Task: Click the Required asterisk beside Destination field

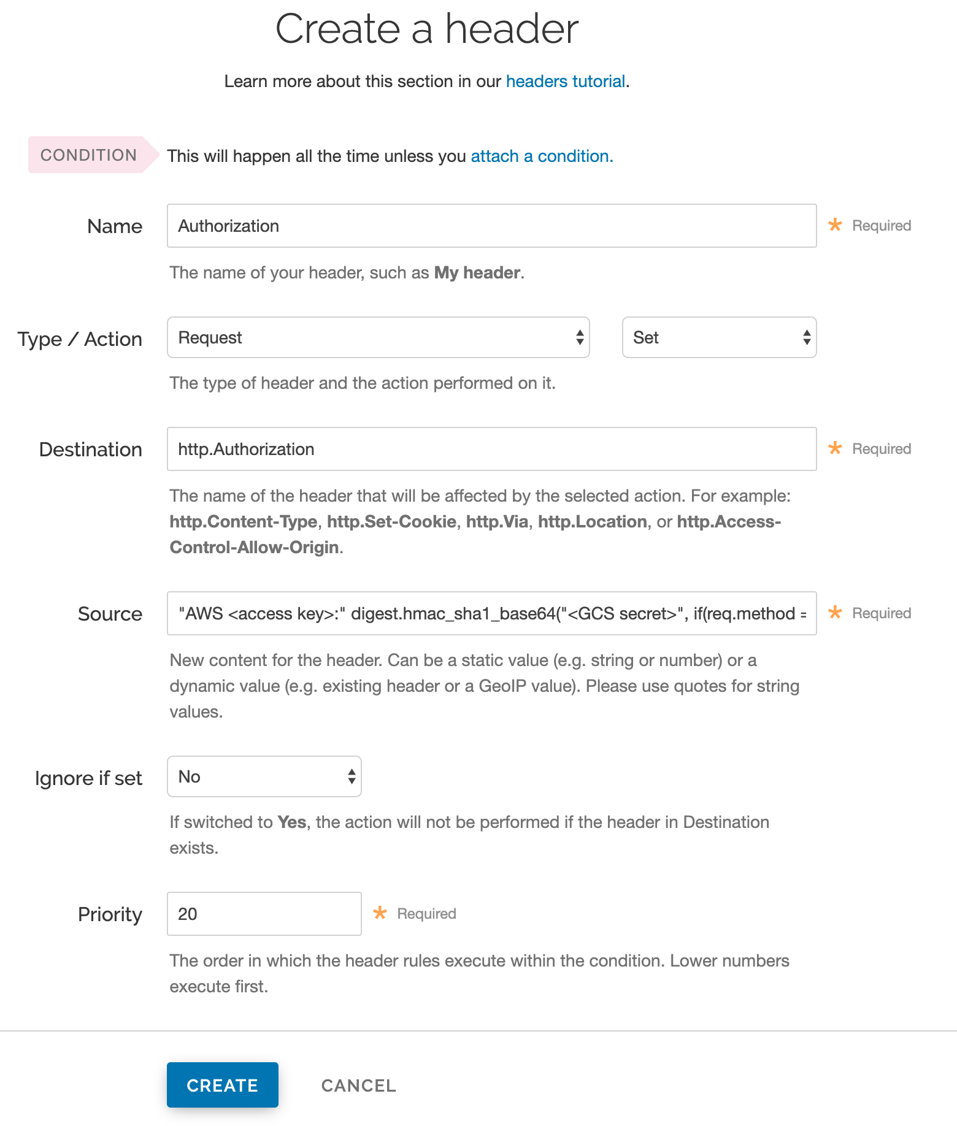Action: [x=835, y=449]
